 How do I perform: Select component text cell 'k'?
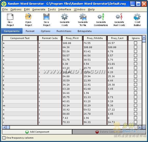click(x=20, y=97)
